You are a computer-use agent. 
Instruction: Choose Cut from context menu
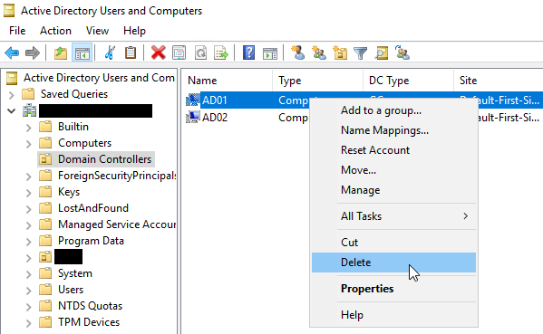(x=393, y=243)
